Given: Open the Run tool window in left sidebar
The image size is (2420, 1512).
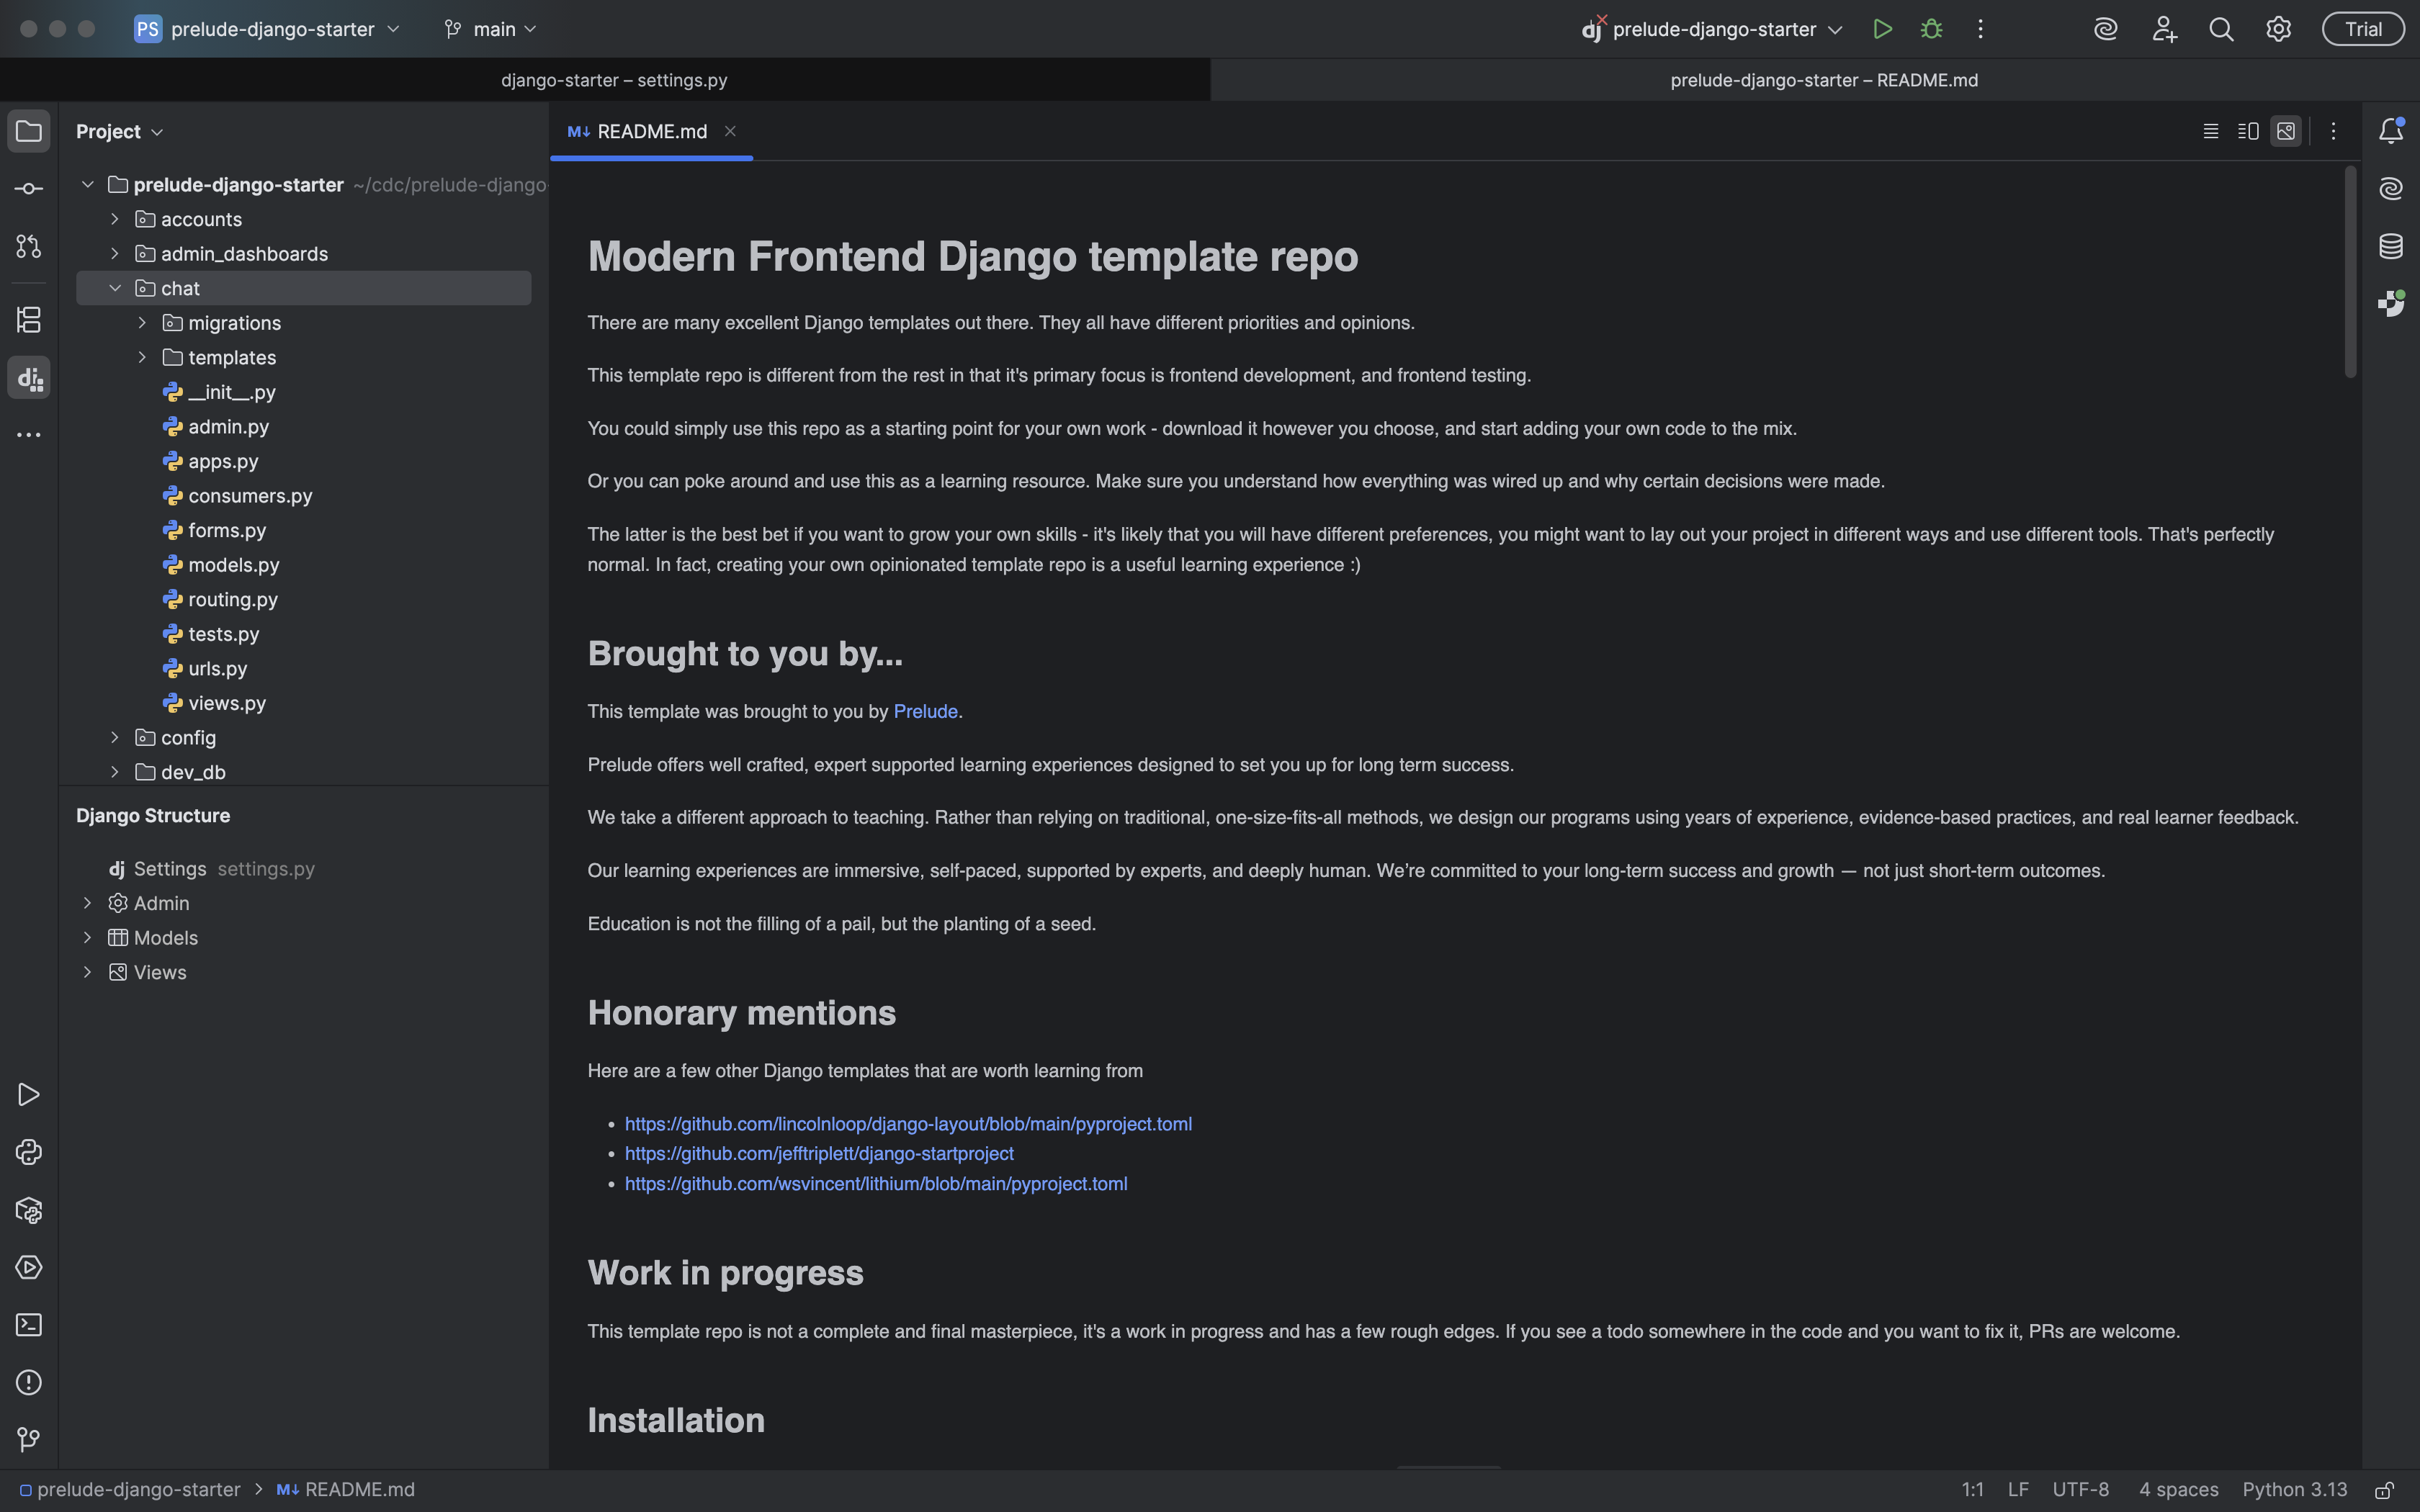Looking at the screenshot, I should tap(29, 1095).
